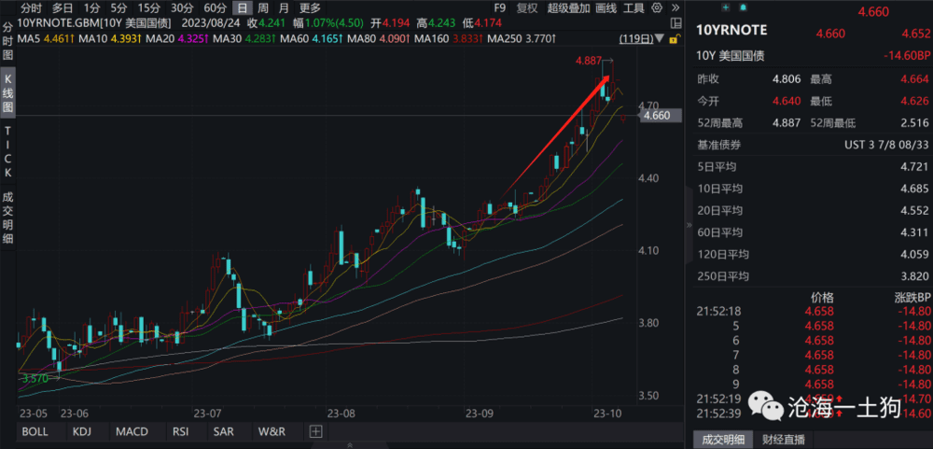
Task: Select the 30分 period
Action: click(x=182, y=7)
